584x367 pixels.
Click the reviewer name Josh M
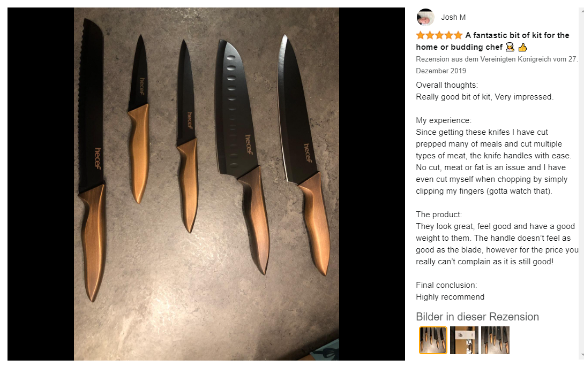[453, 17]
